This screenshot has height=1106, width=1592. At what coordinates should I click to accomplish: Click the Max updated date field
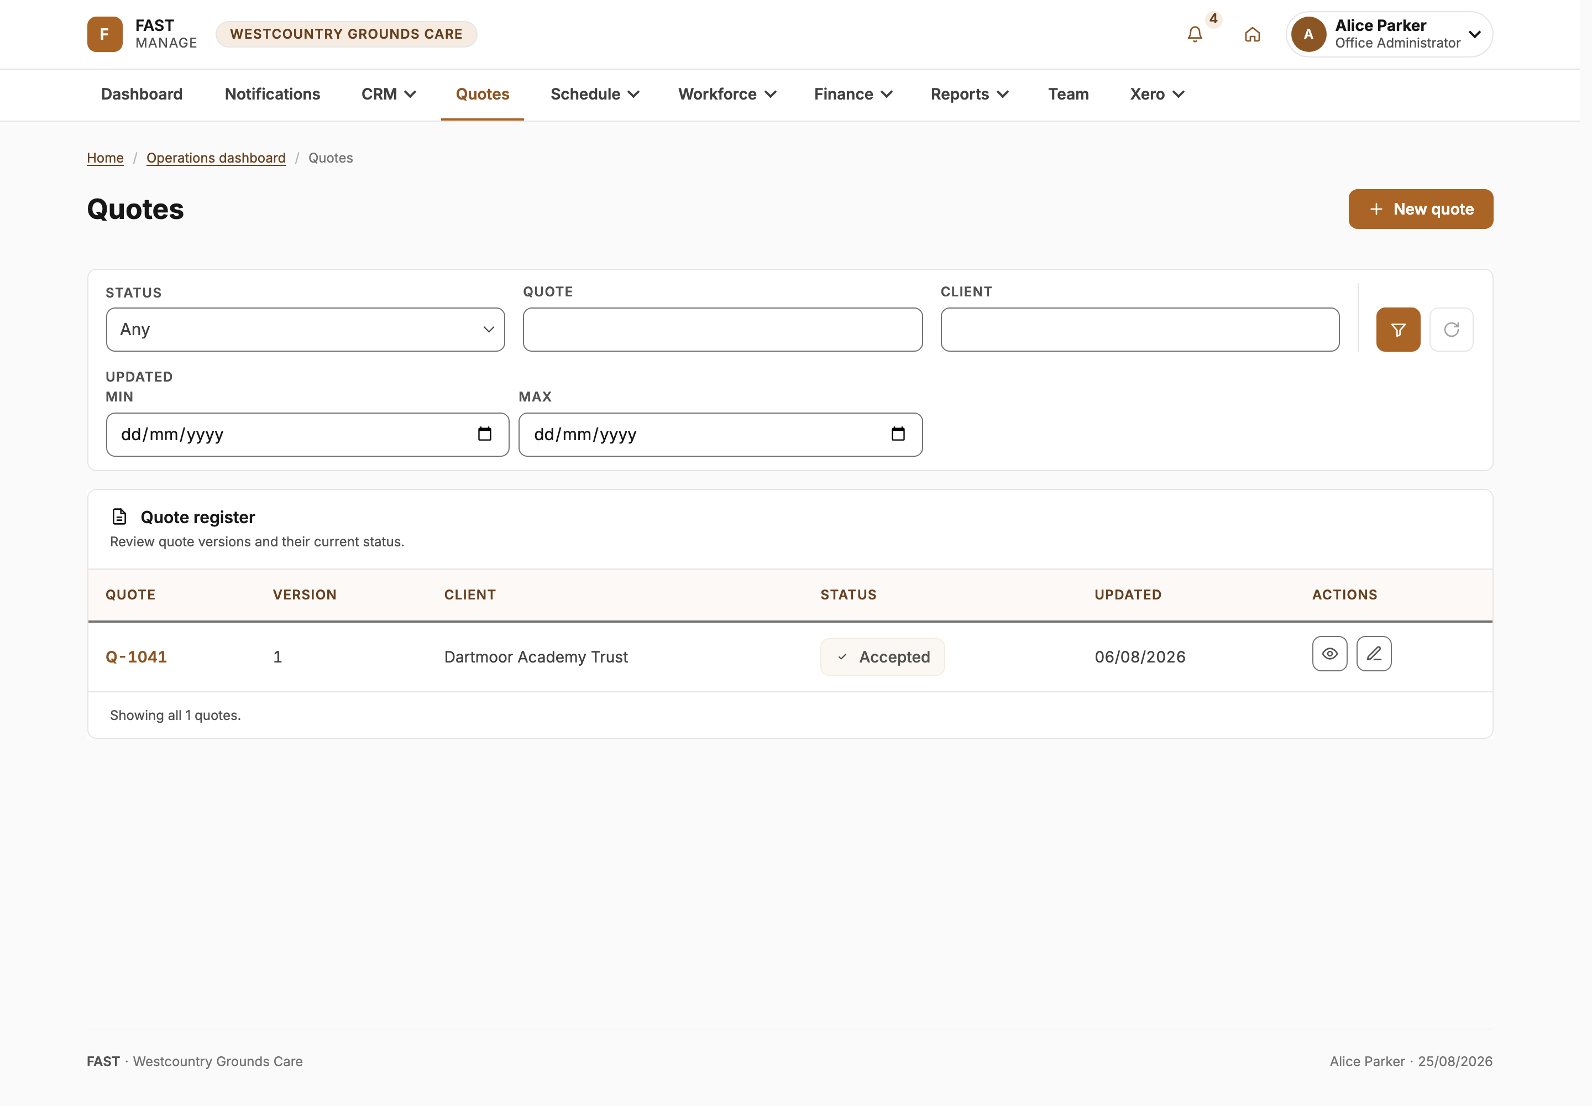720,435
